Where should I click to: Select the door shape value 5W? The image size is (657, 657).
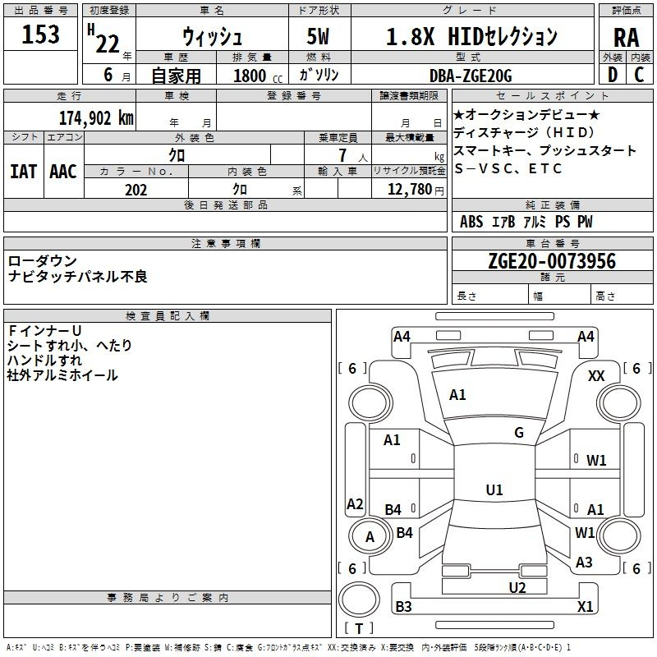coord(318,36)
